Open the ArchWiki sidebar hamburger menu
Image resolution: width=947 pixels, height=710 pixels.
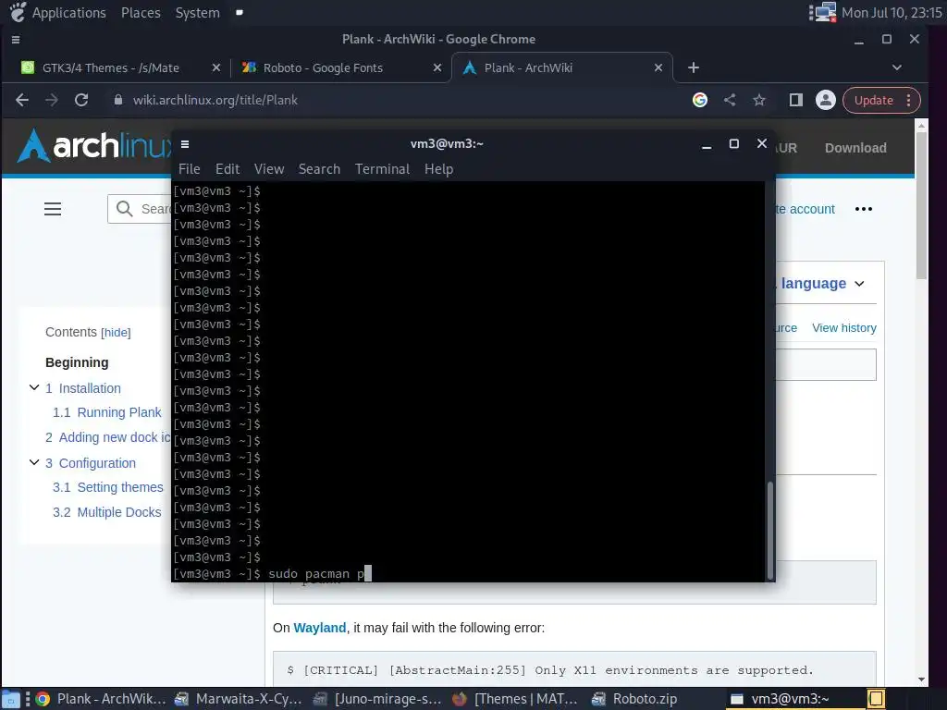coord(53,209)
